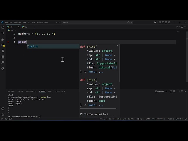Open the circular source icon at activity bar bottom group
This screenshot has height=141, width=188.
(3, 69)
